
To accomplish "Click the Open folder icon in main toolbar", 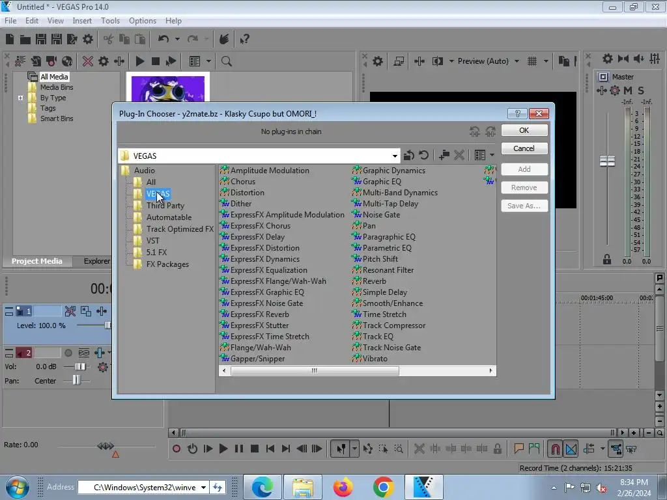I will point(25,40).
